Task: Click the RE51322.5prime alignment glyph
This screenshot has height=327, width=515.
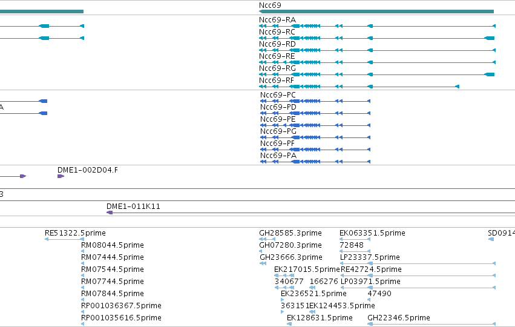Action: 64,239
